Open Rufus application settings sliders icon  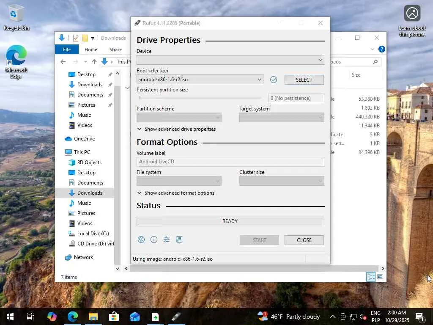[167, 240]
